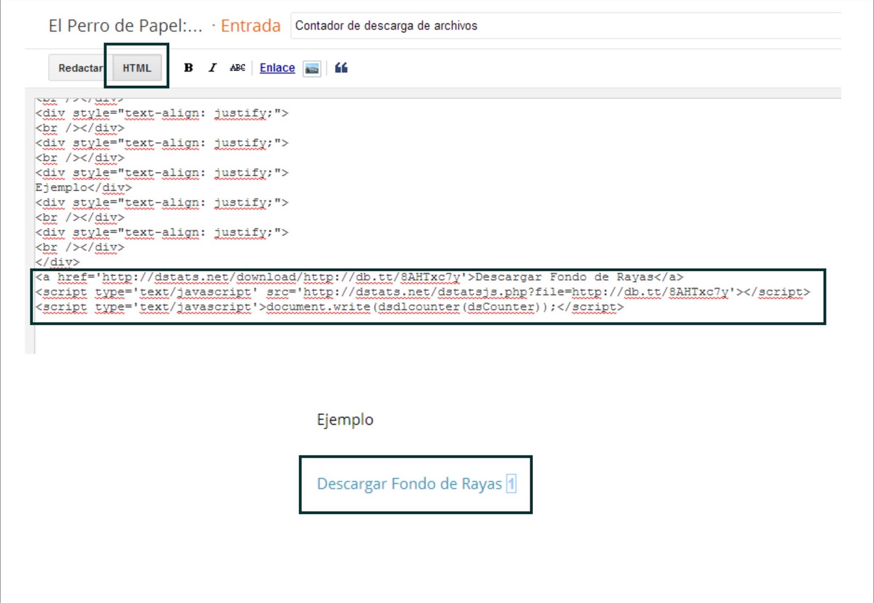Switch to the Redactar editor tab
This screenshot has width=874, height=603.
point(80,68)
